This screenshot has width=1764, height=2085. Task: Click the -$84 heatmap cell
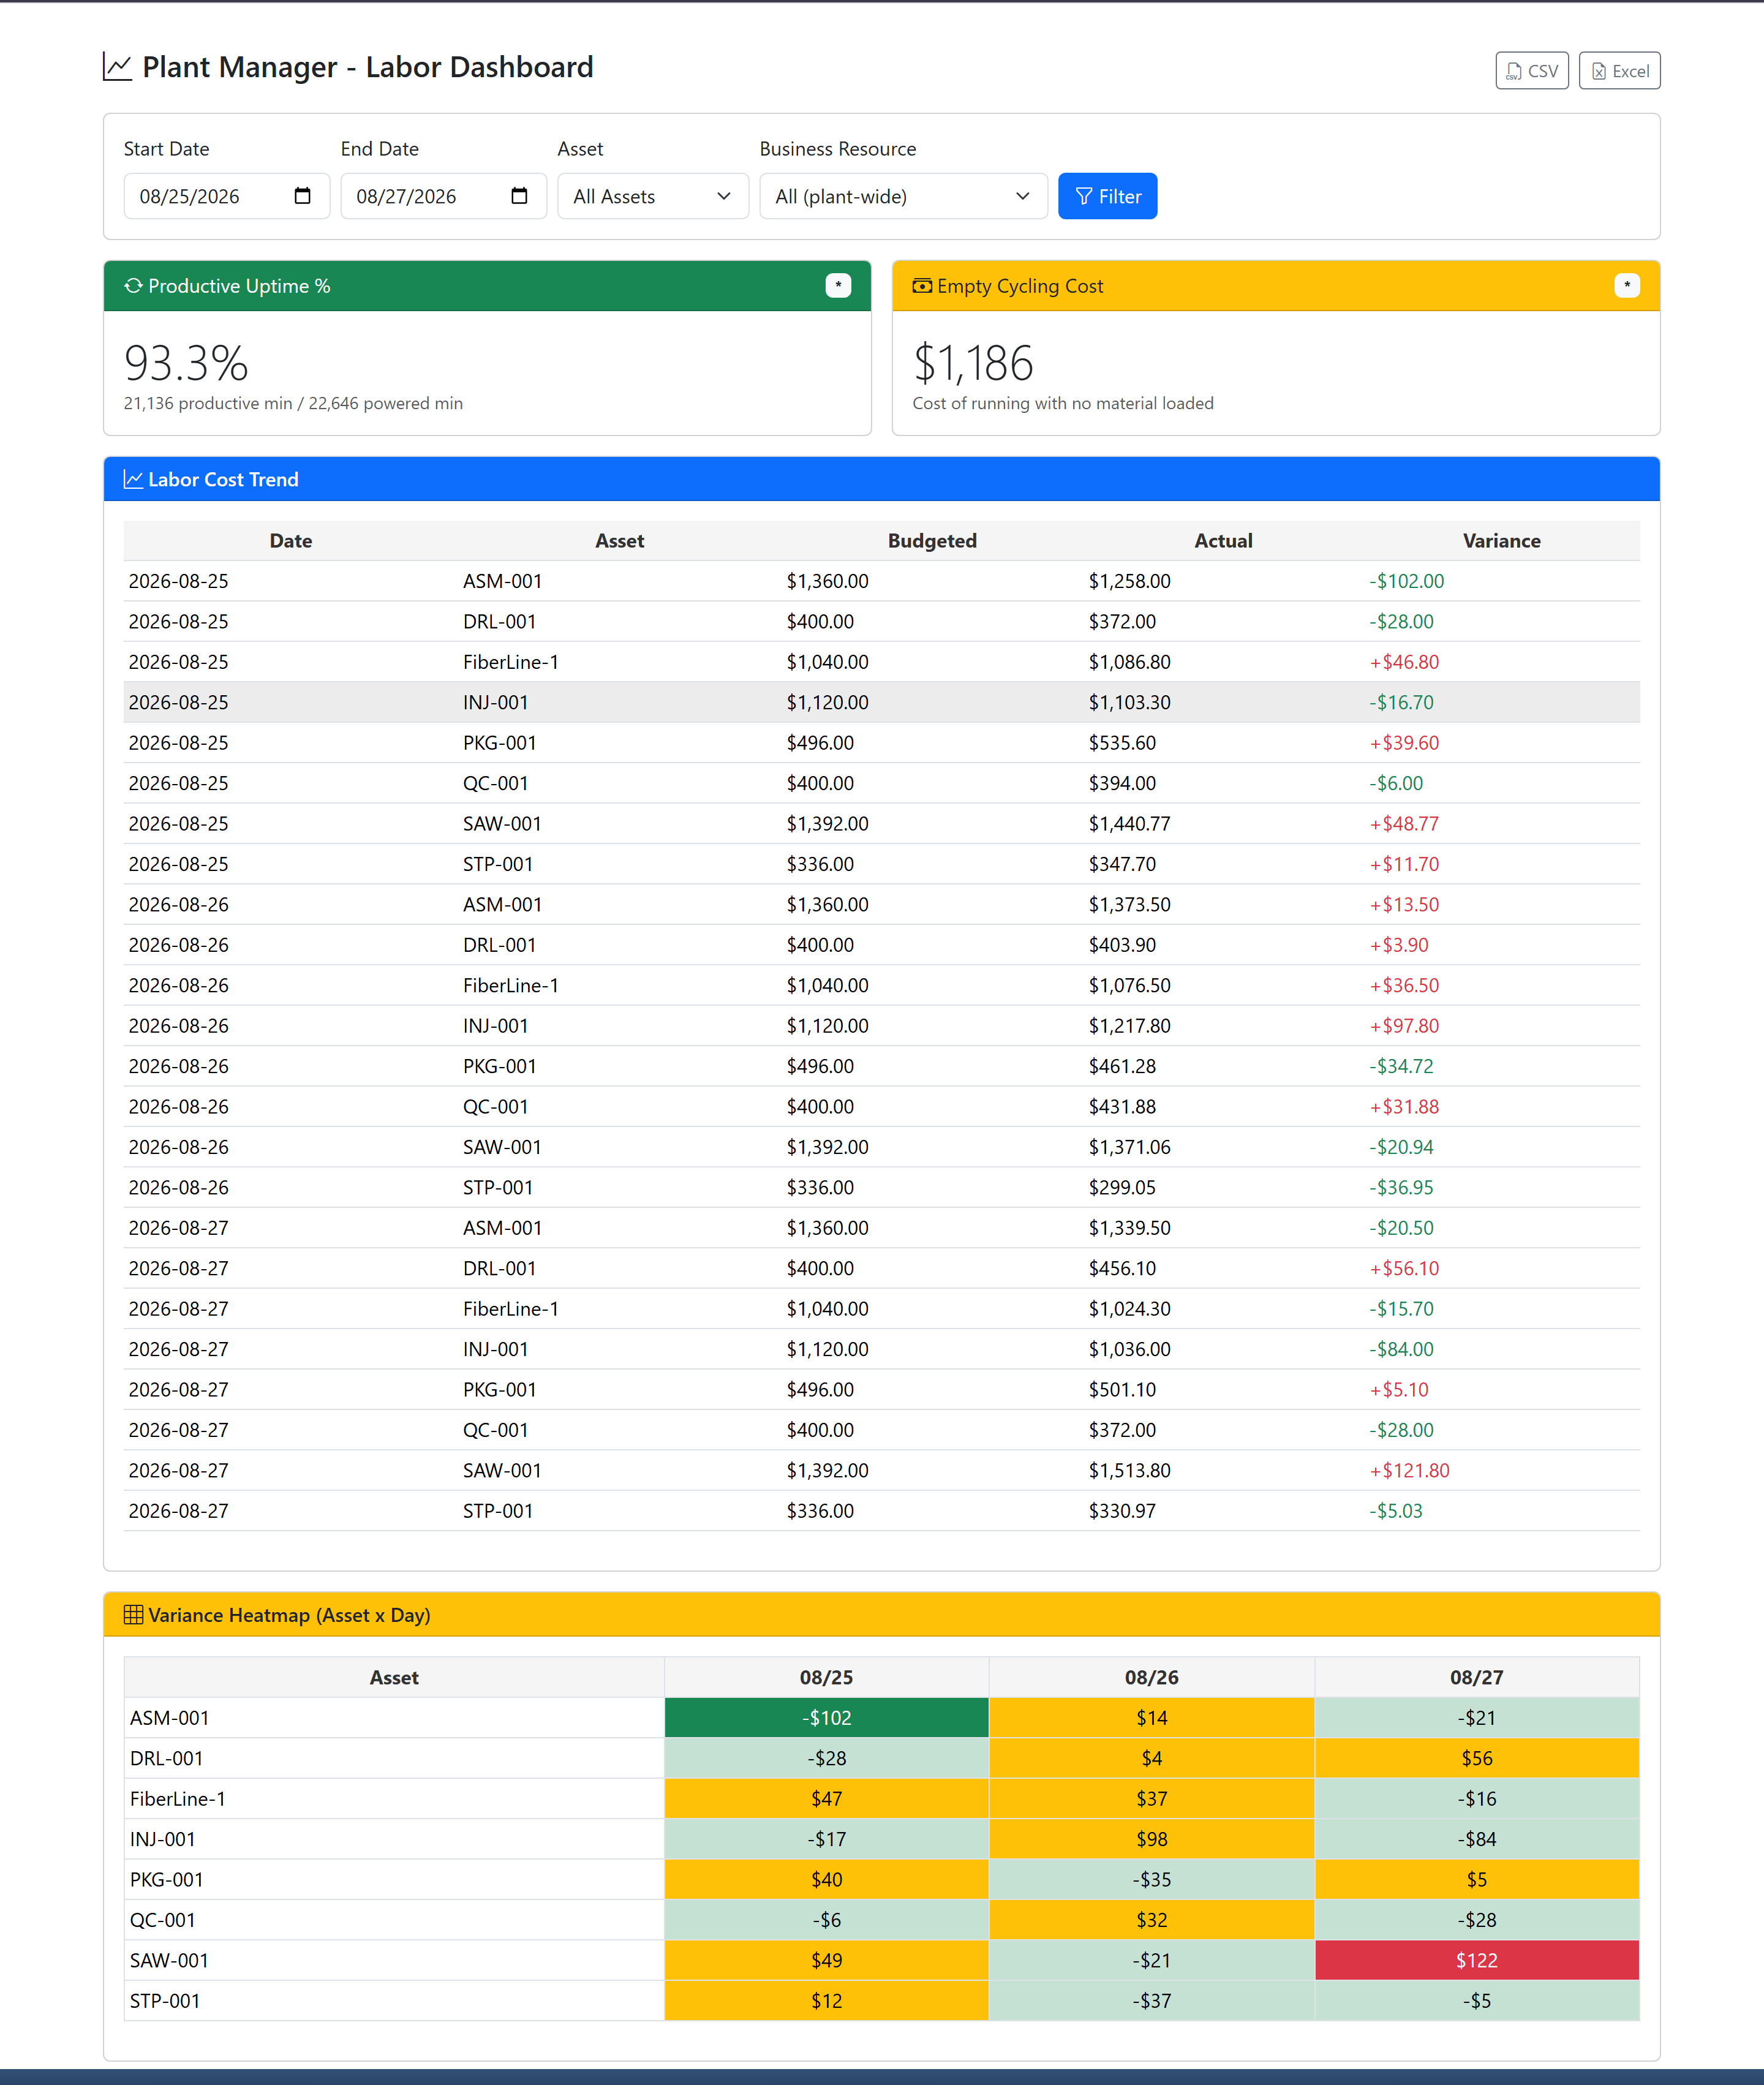[x=1476, y=1839]
